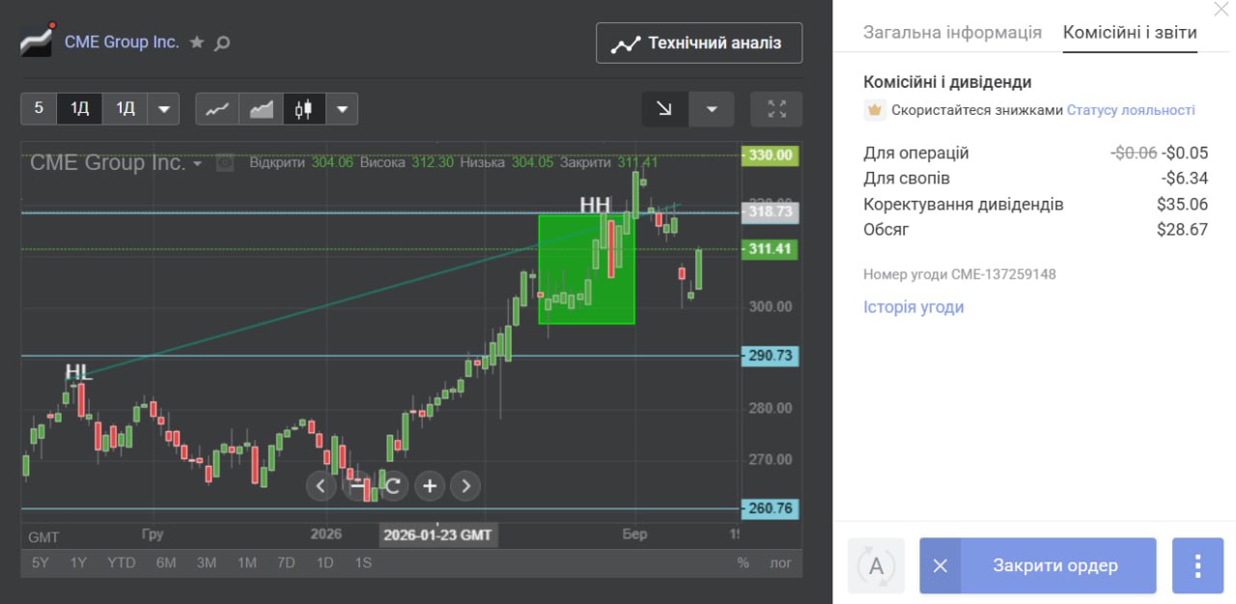Add CME Group Inc. to favorites star
The image size is (1236, 604).
197,42
